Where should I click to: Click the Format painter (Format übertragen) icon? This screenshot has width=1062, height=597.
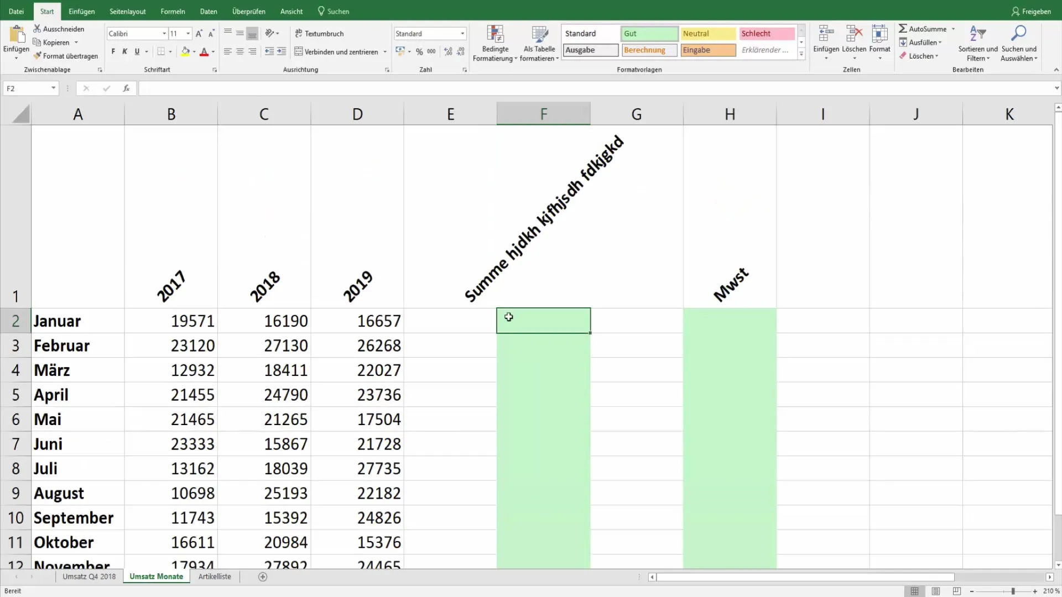pos(38,56)
